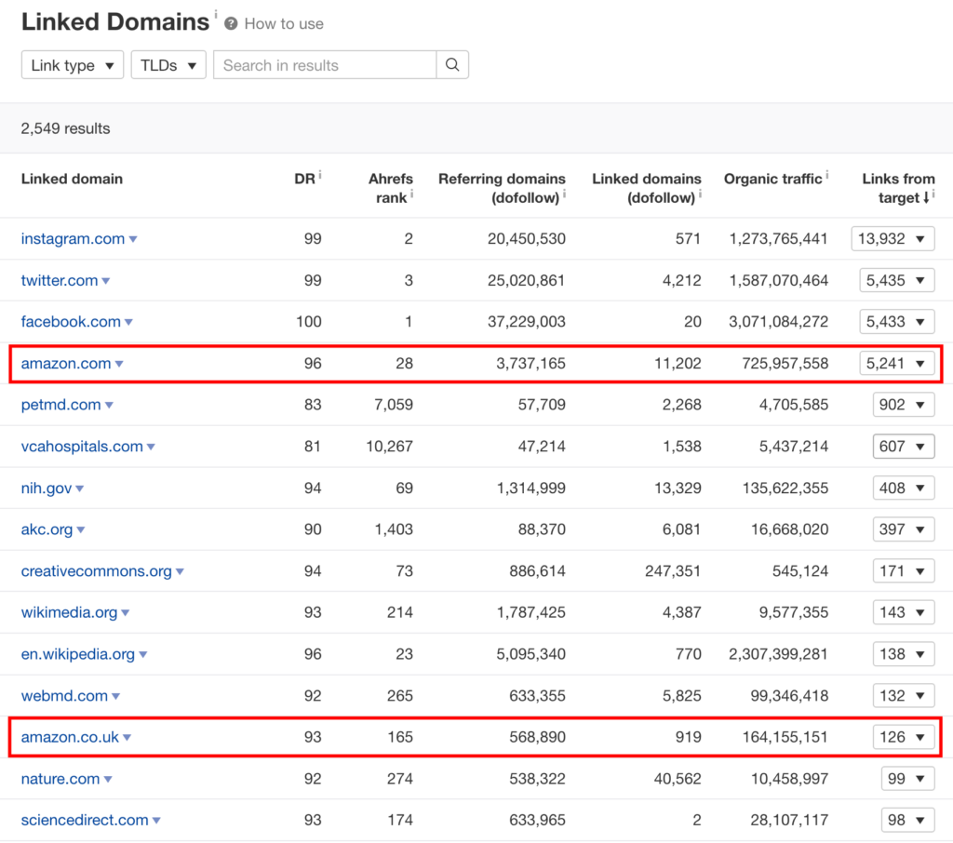Select the 2,549 results count text

tap(66, 128)
